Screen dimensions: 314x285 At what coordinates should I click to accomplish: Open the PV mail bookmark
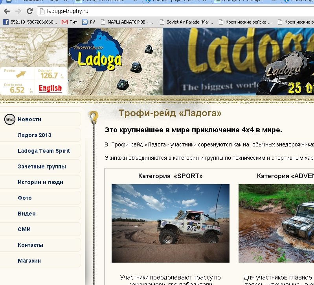point(88,22)
